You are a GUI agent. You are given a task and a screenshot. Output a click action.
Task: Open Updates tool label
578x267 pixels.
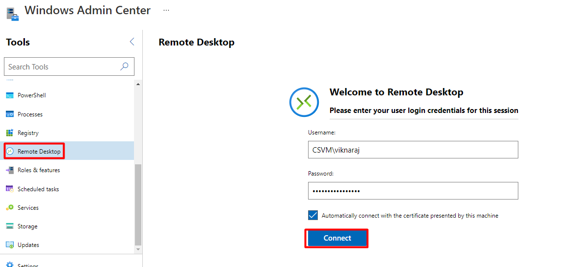pyautogui.click(x=28, y=245)
